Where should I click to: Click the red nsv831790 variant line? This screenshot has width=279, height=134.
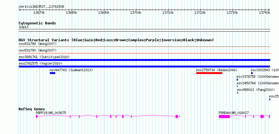click(144, 53)
